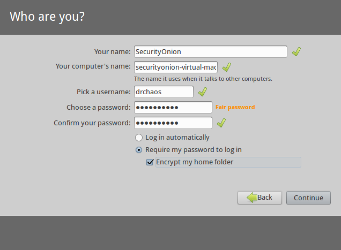The height and width of the screenshot is (250, 341).
Task: Click into the Your name text field
Action: [x=210, y=52]
